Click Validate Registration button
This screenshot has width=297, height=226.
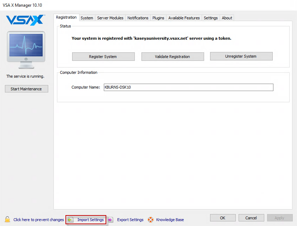(173, 57)
